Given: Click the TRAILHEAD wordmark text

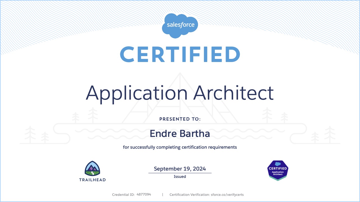Looking at the screenshot, I should [x=93, y=180].
